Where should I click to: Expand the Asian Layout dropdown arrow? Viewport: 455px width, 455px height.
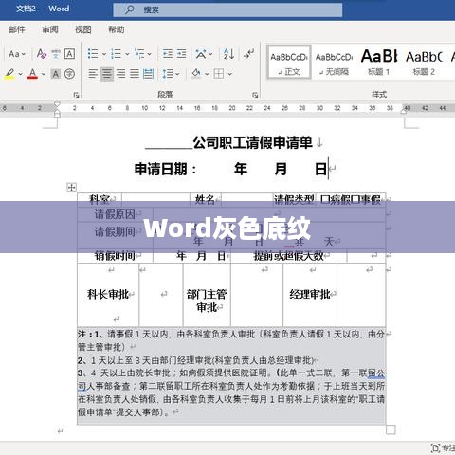[x=209, y=54]
